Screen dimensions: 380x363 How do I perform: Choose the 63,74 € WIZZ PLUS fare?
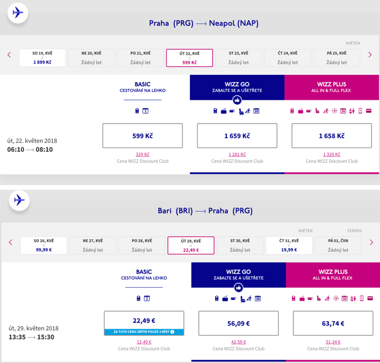(333, 323)
